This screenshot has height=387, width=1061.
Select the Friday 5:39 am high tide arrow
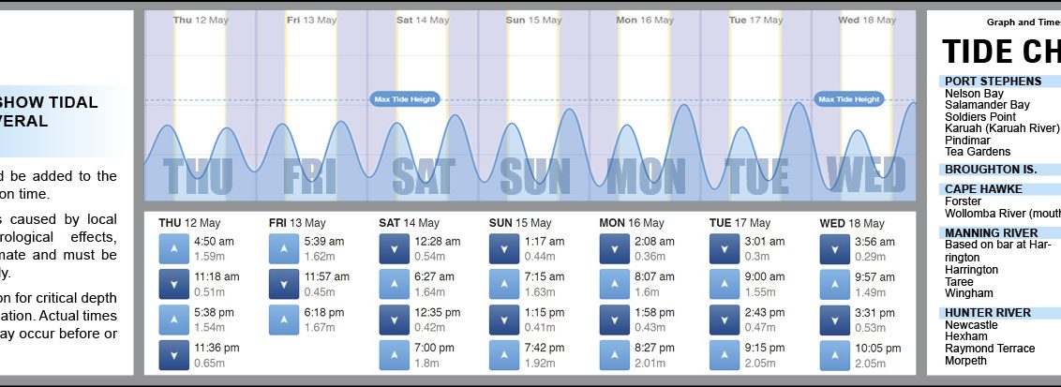(282, 248)
